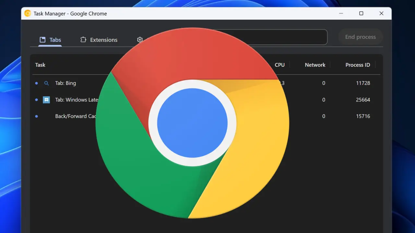Select the Tab: Bing process row
This screenshot has height=233, width=415.
click(65, 83)
